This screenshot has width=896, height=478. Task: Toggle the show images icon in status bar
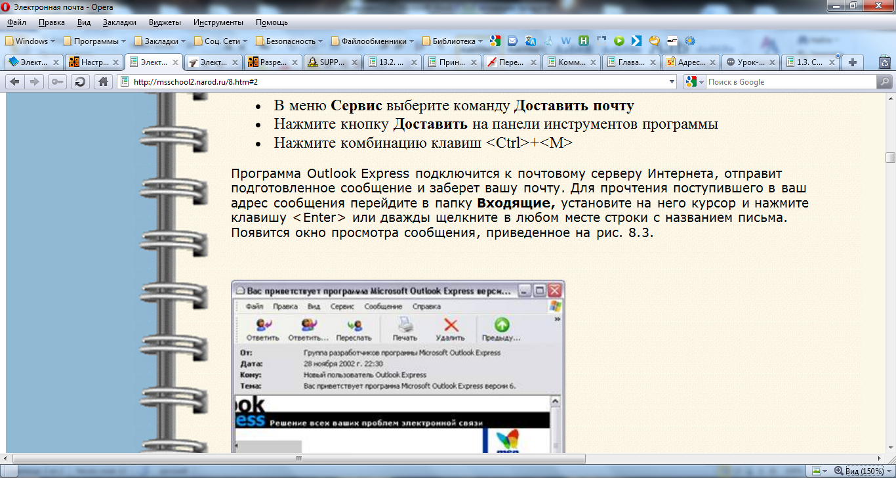click(816, 471)
